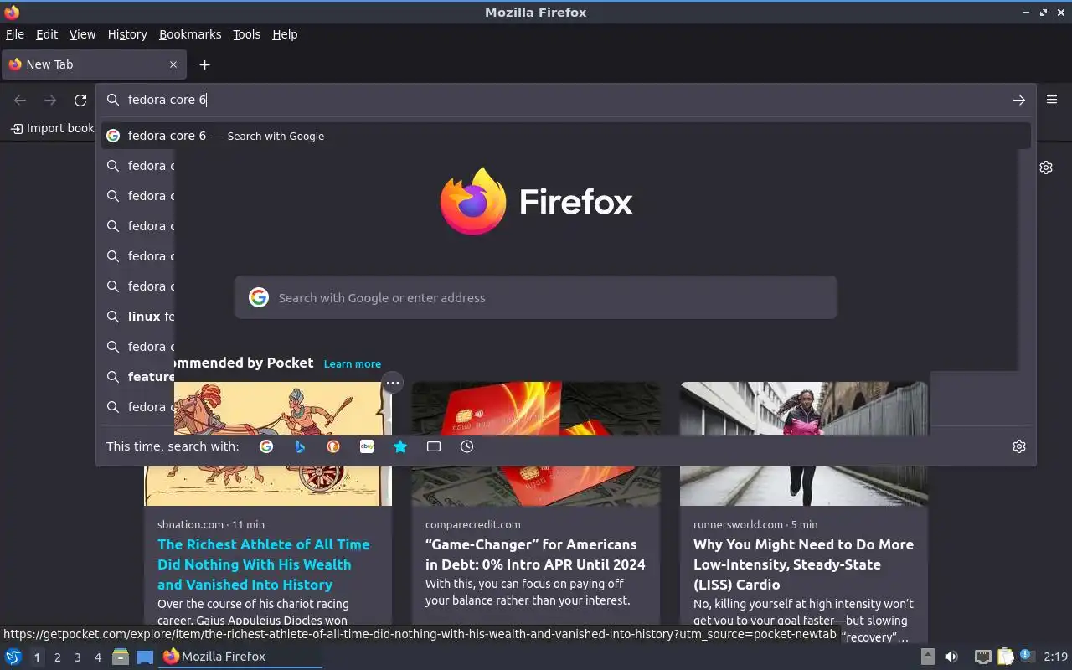Image resolution: width=1072 pixels, height=670 pixels.
Task: Click Import bookmarks toolbar button
Action: tap(52, 128)
